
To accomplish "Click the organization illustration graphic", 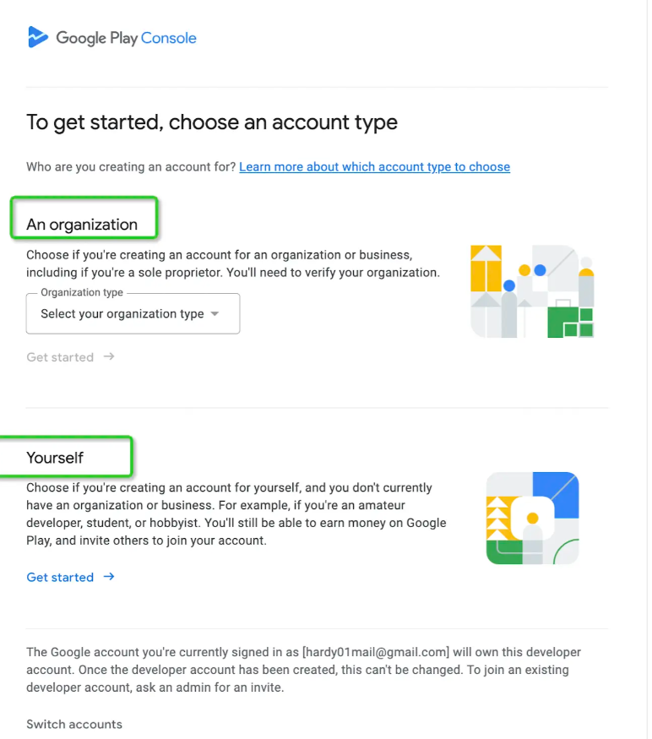I will click(532, 291).
